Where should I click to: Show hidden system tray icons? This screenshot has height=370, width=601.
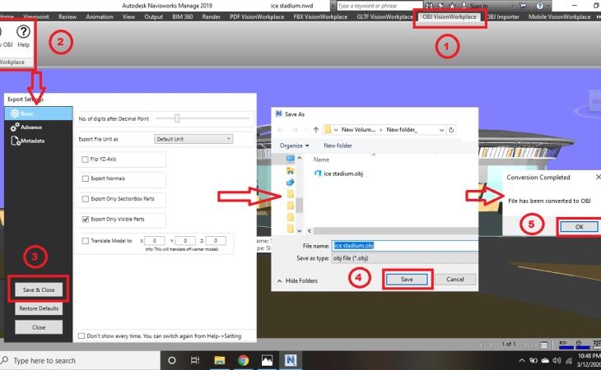click(x=522, y=360)
